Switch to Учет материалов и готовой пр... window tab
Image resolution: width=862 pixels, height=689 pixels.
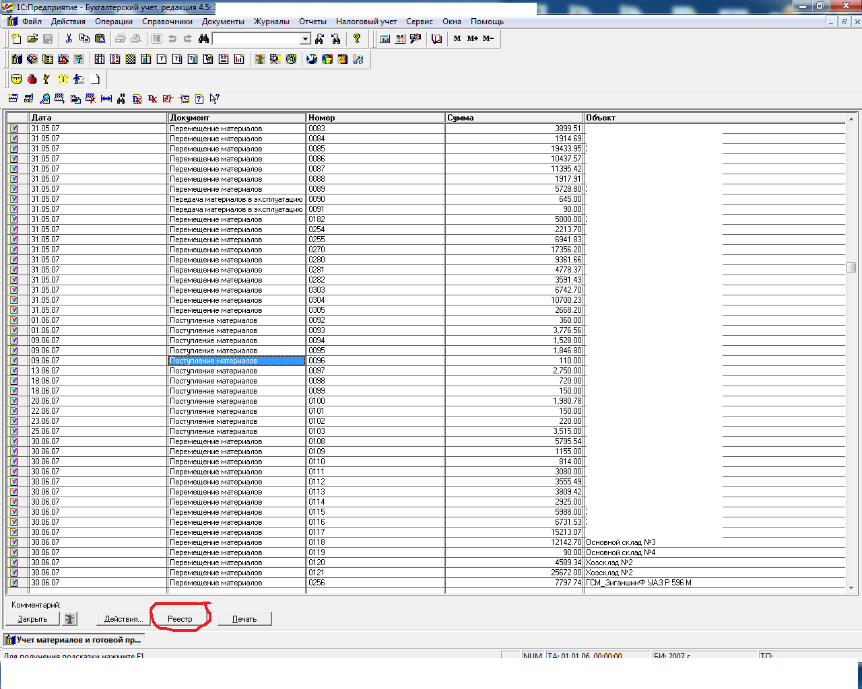tap(74, 640)
